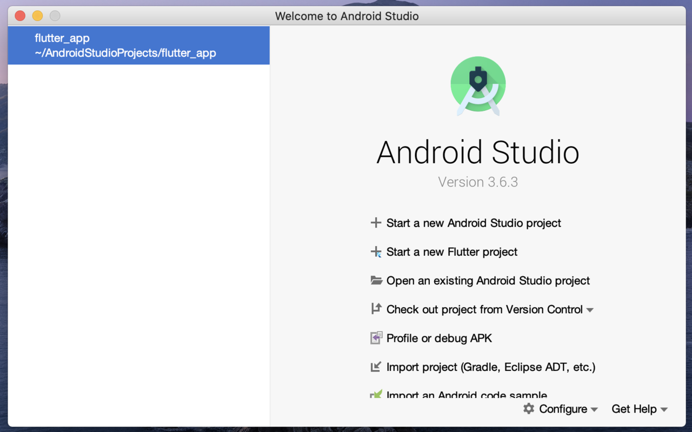Screen dimensions: 692x432
Task: Click the Welcome to Android Studio title bar
Action: pyautogui.click(x=347, y=16)
